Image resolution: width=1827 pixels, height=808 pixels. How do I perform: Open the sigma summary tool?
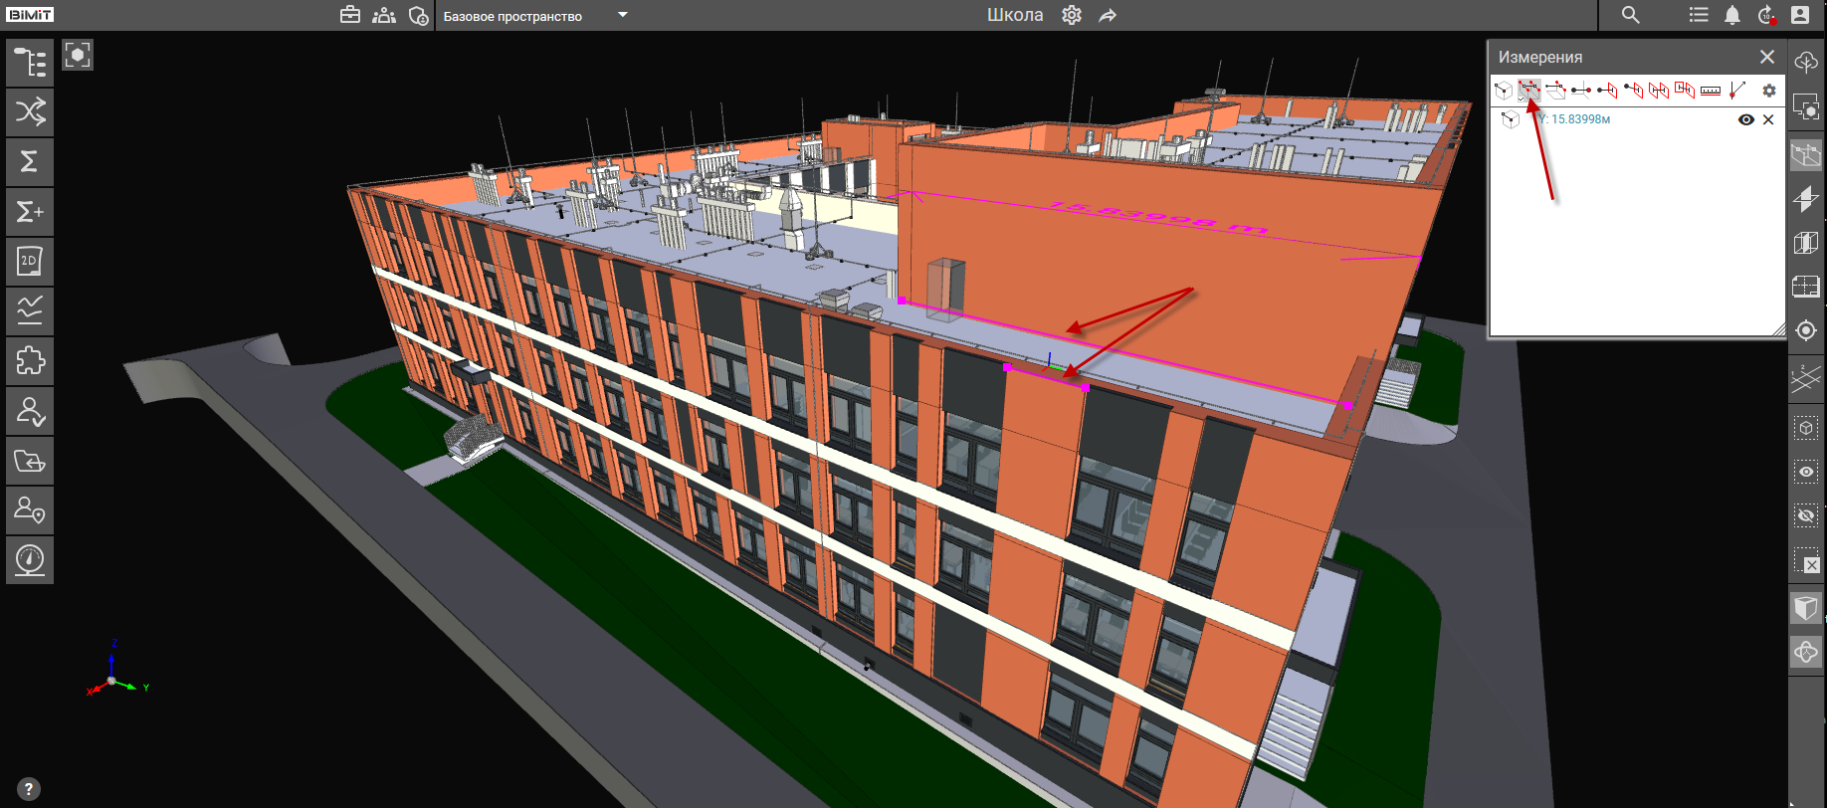(x=30, y=161)
